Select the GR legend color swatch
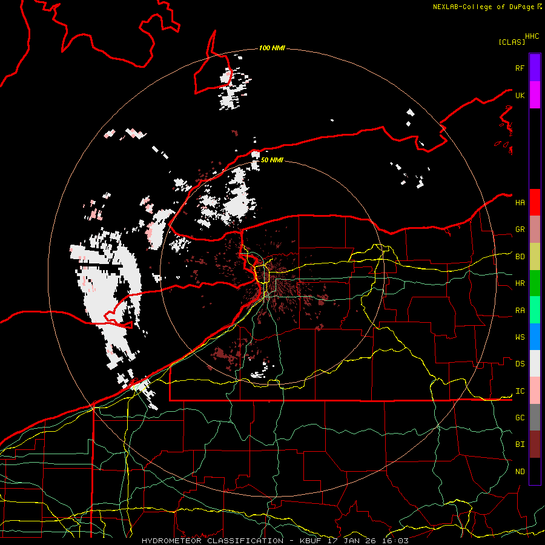This screenshot has width=545, height=545. (535, 229)
